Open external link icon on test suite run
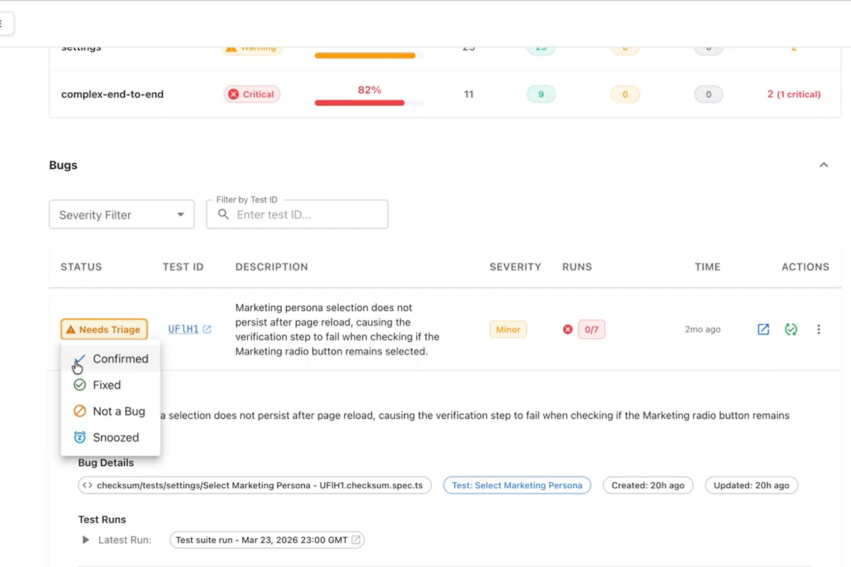The image size is (851, 567). tap(356, 539)
